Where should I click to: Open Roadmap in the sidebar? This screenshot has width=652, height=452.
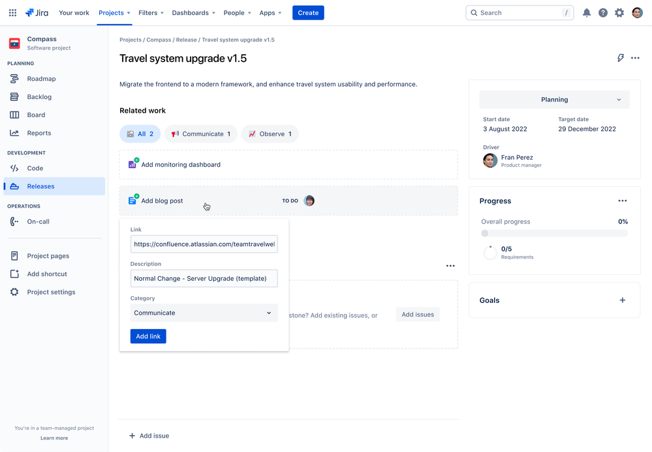[54, 78]
